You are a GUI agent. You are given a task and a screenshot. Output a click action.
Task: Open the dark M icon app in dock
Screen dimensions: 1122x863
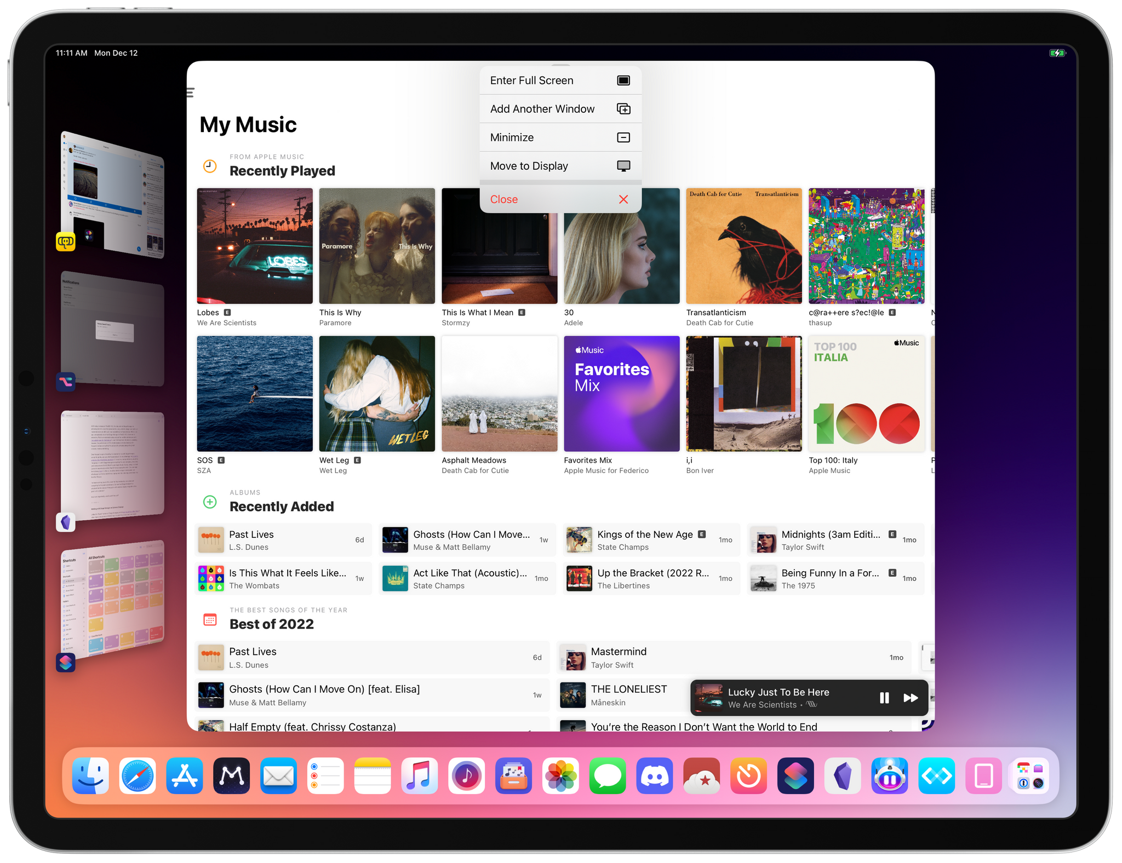point(232,775)
